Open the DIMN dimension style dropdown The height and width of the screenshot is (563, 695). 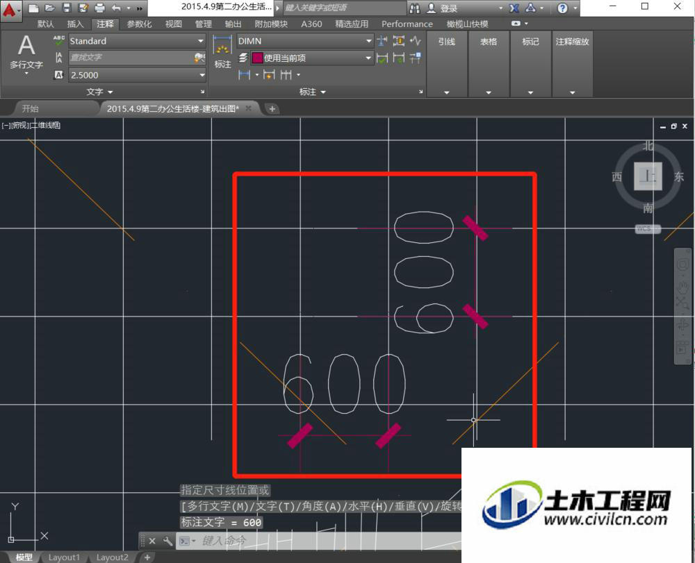305,41
